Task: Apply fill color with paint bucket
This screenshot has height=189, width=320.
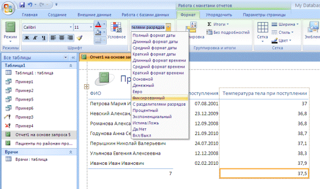Action: (98, 32)
